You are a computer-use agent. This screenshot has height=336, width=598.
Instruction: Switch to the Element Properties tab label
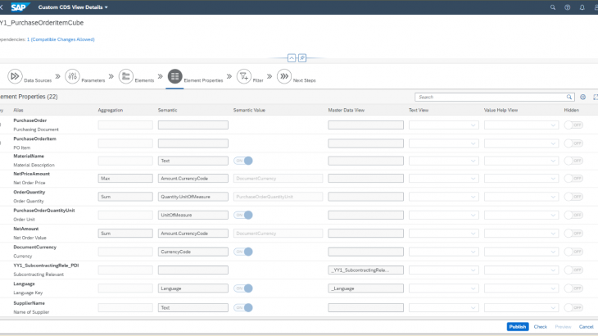pyautogui.click(x=203, y=80)
